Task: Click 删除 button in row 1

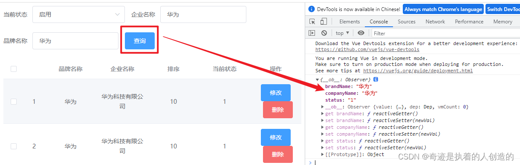Action: (x=278, y=110)
